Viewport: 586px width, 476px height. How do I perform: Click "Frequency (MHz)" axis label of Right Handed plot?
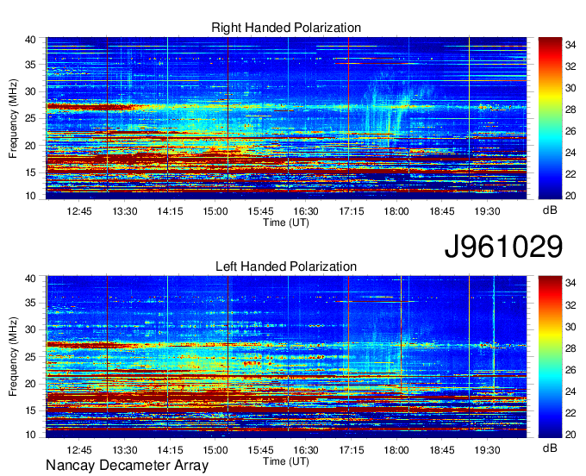coord(13,118)
